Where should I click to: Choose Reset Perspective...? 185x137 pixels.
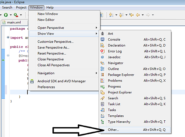[64, 53]
